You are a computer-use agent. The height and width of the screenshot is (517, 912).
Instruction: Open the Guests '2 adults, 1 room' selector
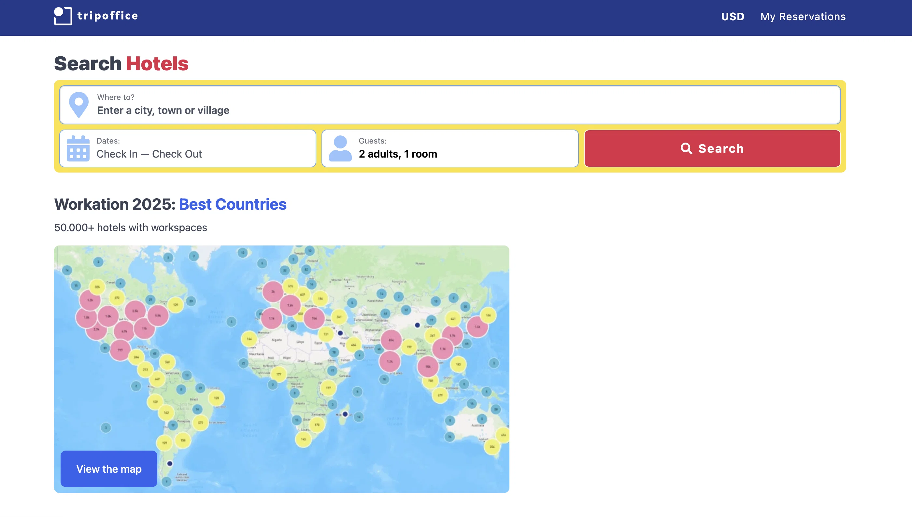(449, 148)
